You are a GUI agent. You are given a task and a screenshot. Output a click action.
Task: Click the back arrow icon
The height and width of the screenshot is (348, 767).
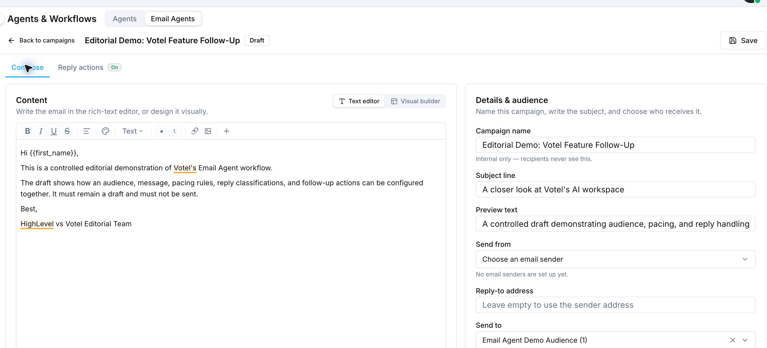click(11, 40)
